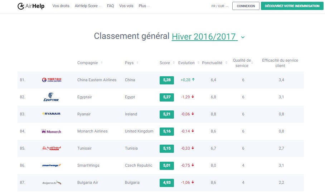Click red down arrow for Ryanair
Viewport: 325px width, 192px height.
(193, 114)
